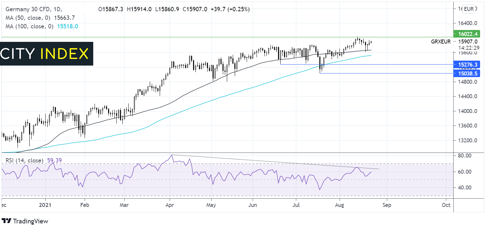Select the EUR currency label
This screenshot has width=489, height=228.
tap(469, 9)
